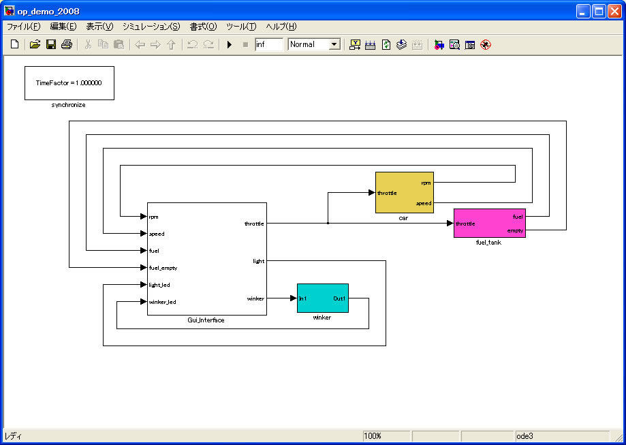Viewport: 626px width, 445px height.
Task: Print the model diagram
Action: pos(66,45)
